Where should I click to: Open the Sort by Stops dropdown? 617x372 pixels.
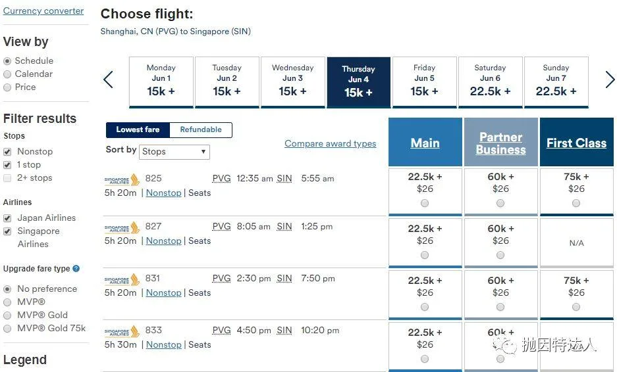[174, 152]
